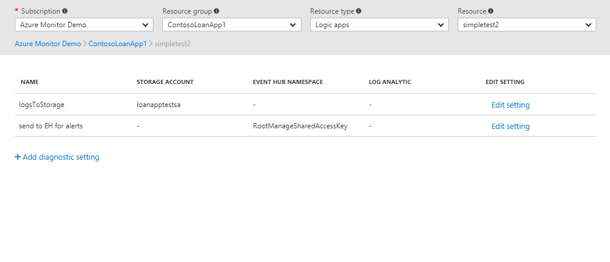Image resolution: width=610 pixels, height=262 pixels.
Task: Open the Resource group info icon
Action: [216, 11]
